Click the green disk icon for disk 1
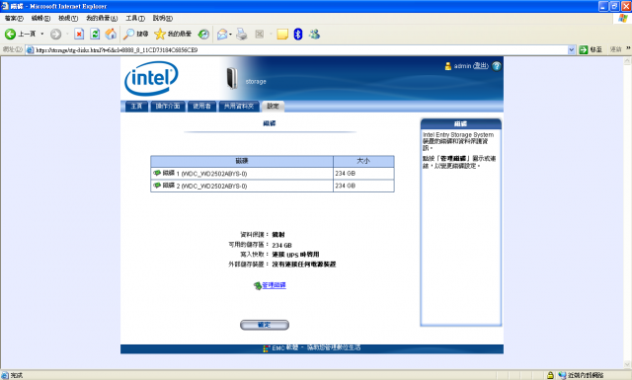 point(157,173)
